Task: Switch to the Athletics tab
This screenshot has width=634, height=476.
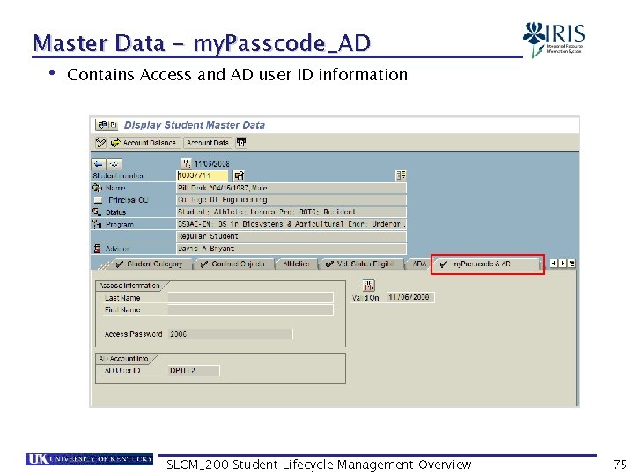Action: point(296,264)
